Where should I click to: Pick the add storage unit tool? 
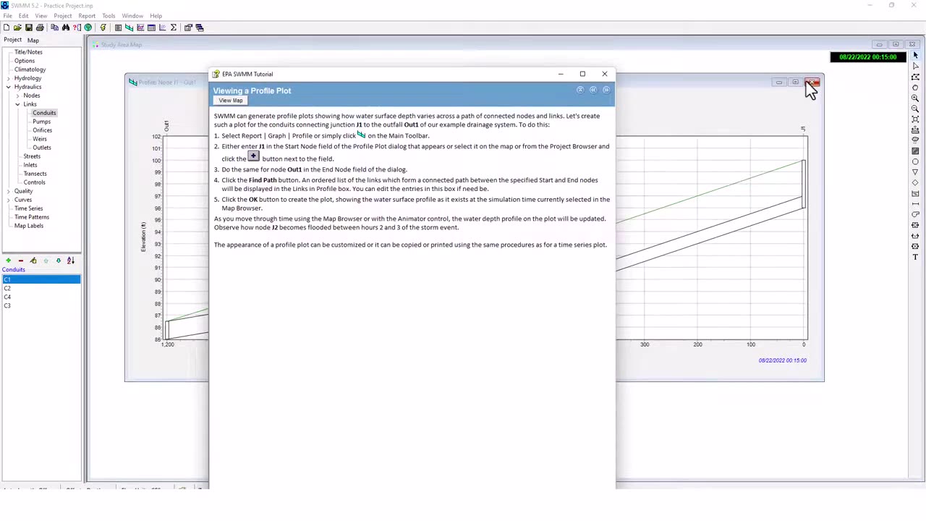[915, 193]
